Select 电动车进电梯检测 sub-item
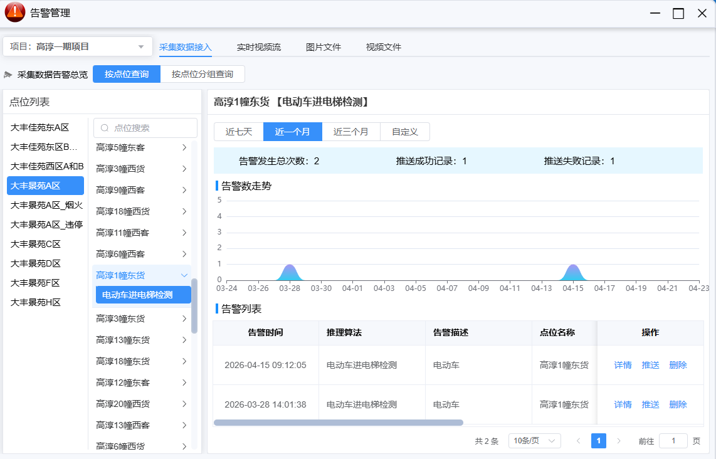Image resolution: width=716 pixels, height=459 pixels. [x=144, y=295]
